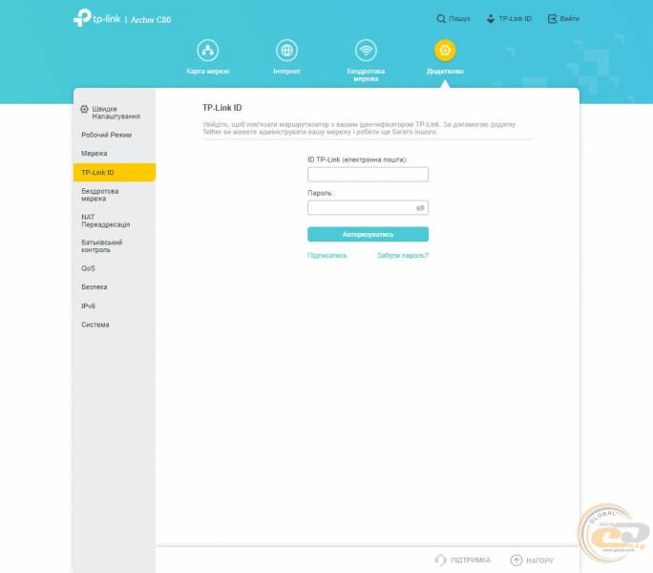Select the Додатково gear icon

(x=445, y=51)
